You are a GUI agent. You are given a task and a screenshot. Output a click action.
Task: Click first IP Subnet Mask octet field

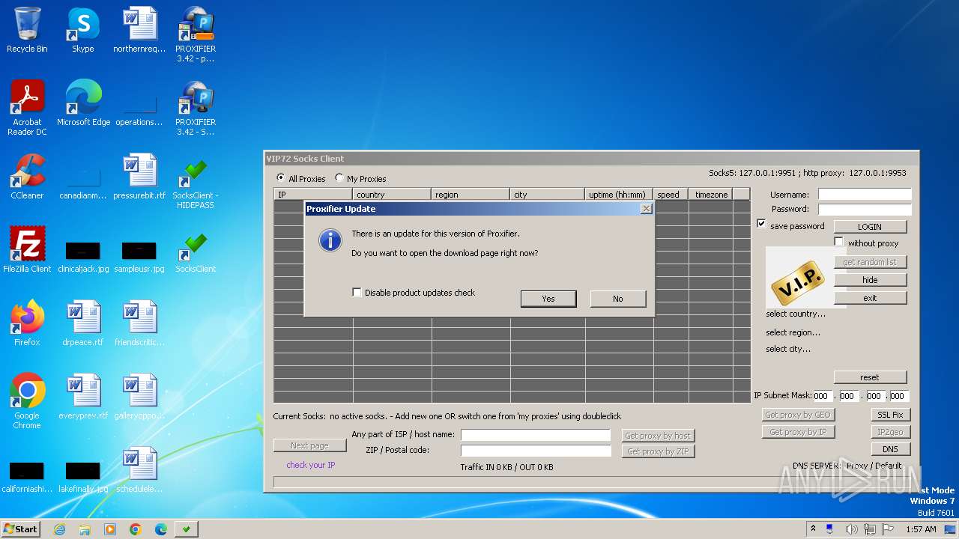click(822, 396)
